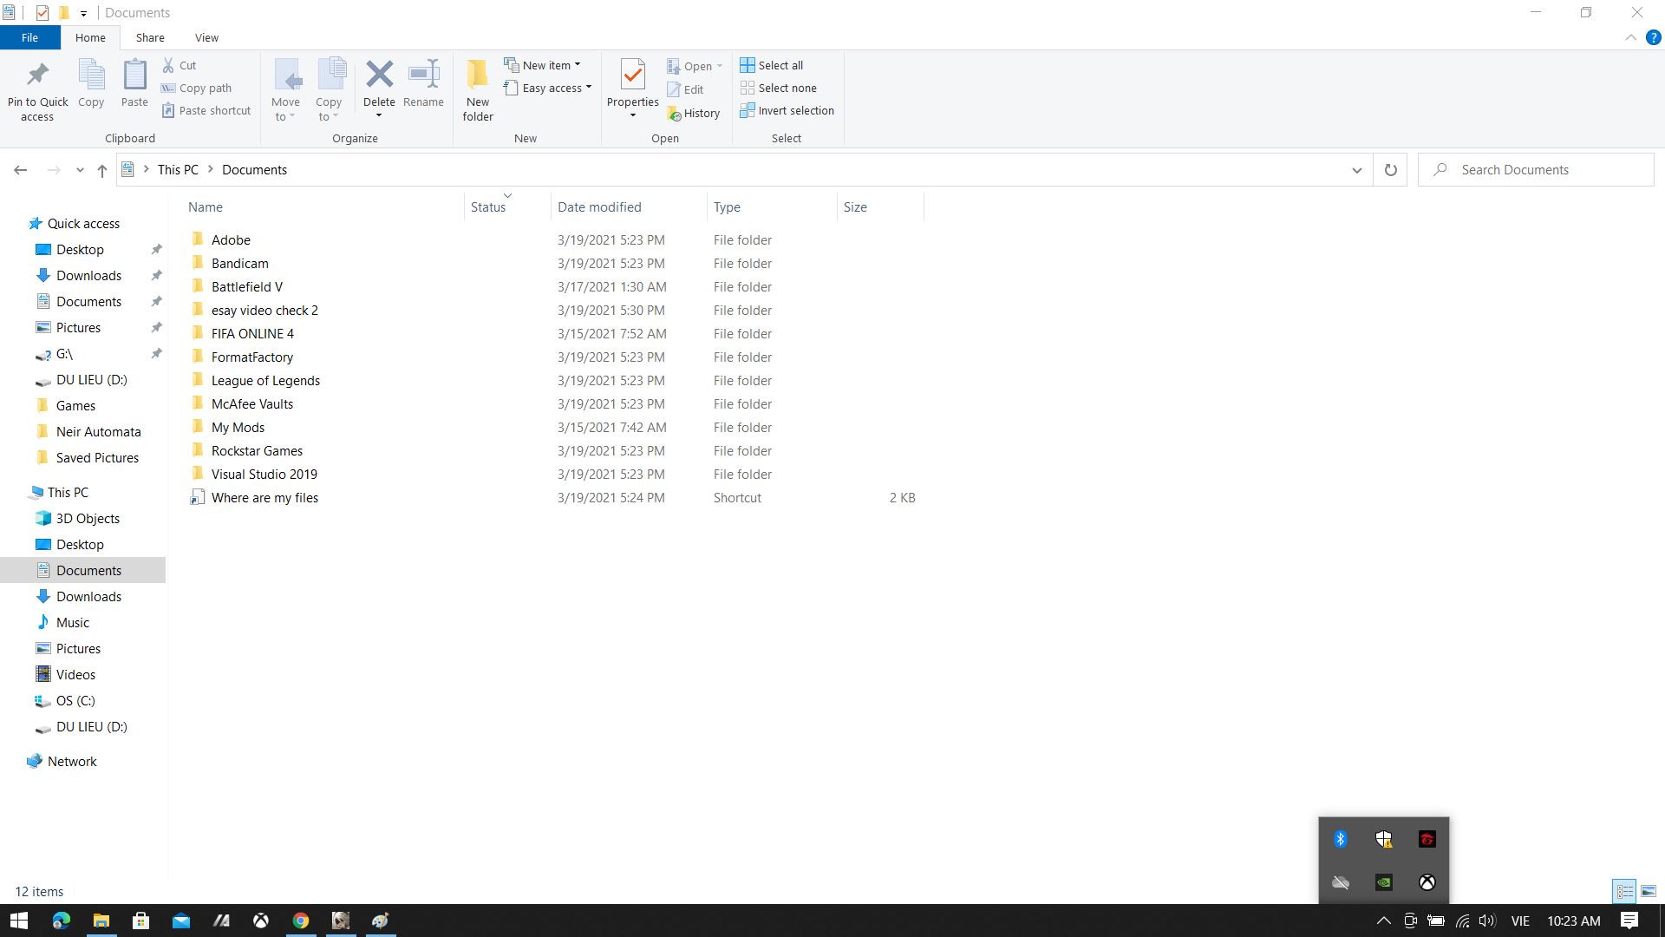Image resolution: width=1665 pixels, height=937 pixels.
Task: Select the Rockstar Games folder
Action: click(x=257, y=451)
